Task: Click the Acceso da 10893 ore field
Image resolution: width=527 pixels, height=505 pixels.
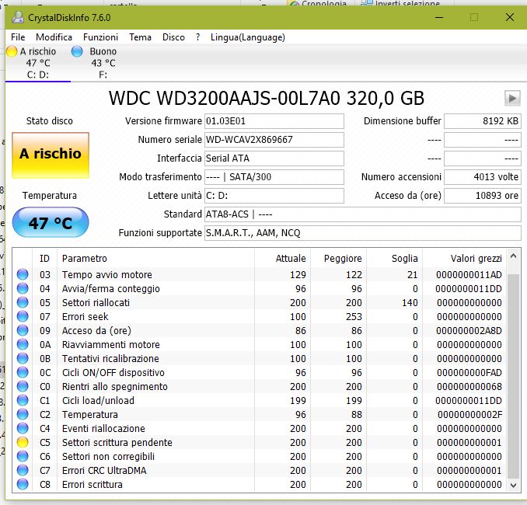Action: (482, 196)
